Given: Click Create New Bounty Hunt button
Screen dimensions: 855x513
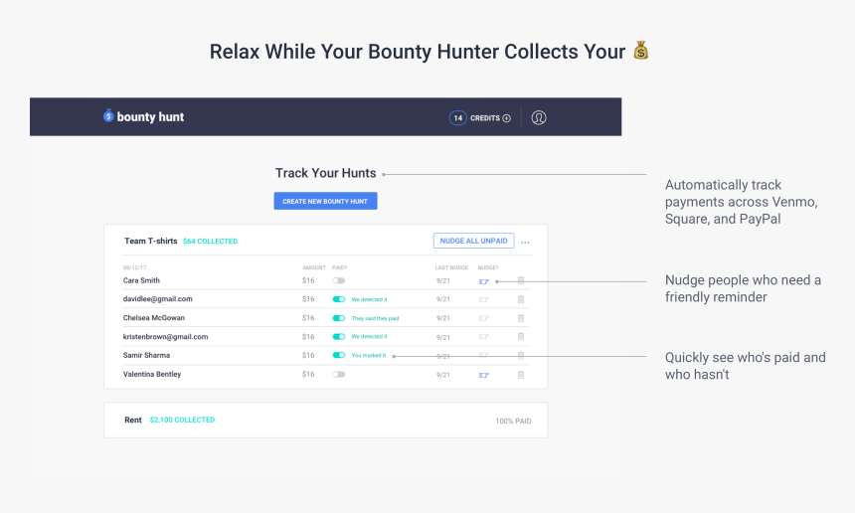Looking at the screenshot, I should [325, 201].
